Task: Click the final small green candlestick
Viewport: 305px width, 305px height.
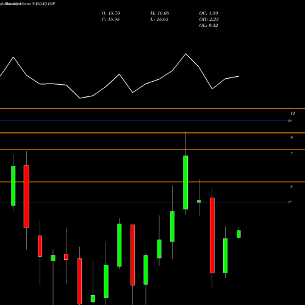Action: [x=239, y=234]
